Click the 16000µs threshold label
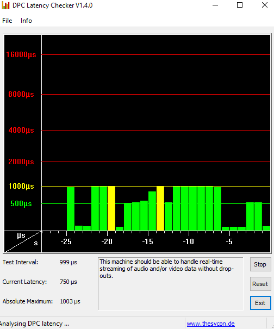The image size is (274, 329). click(x=21, y=55)
